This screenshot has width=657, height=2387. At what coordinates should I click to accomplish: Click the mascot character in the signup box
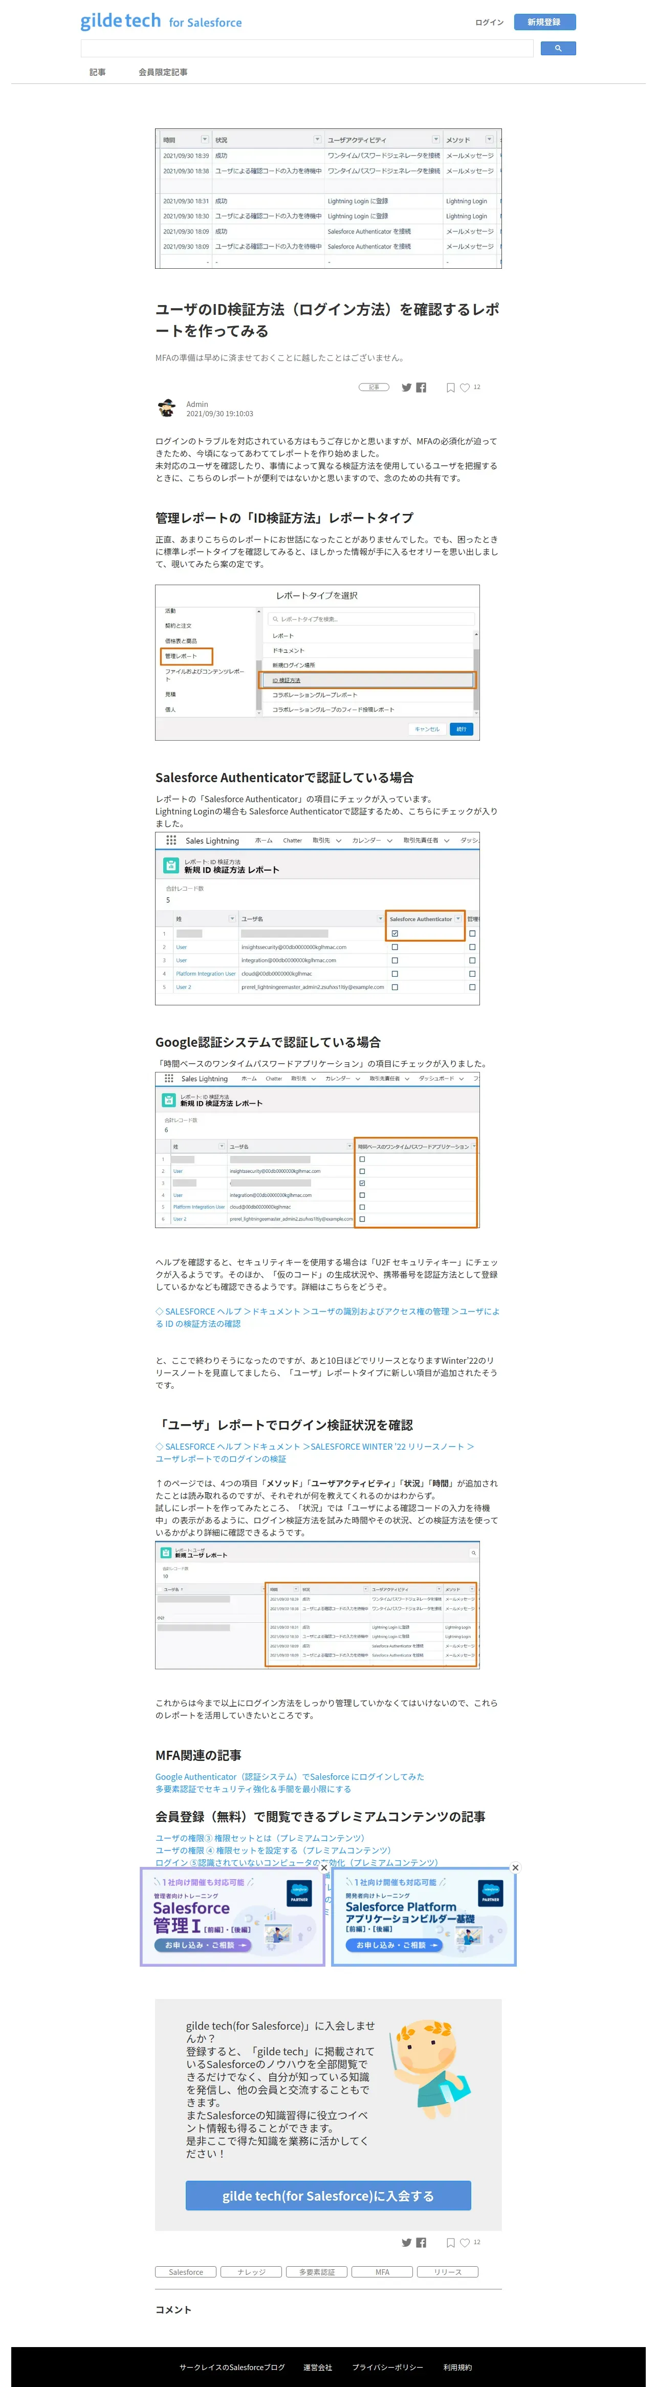pos(432,2068)
